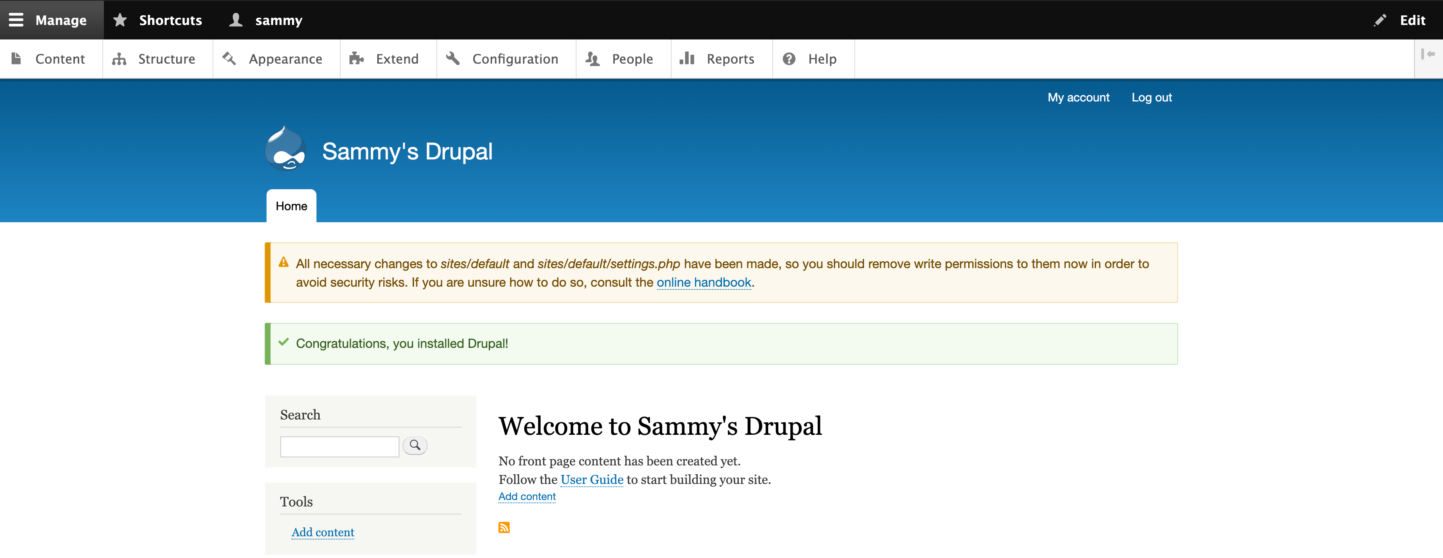Select the Home tab
This screenshot has height=558, width=1443.
(291, 206)
